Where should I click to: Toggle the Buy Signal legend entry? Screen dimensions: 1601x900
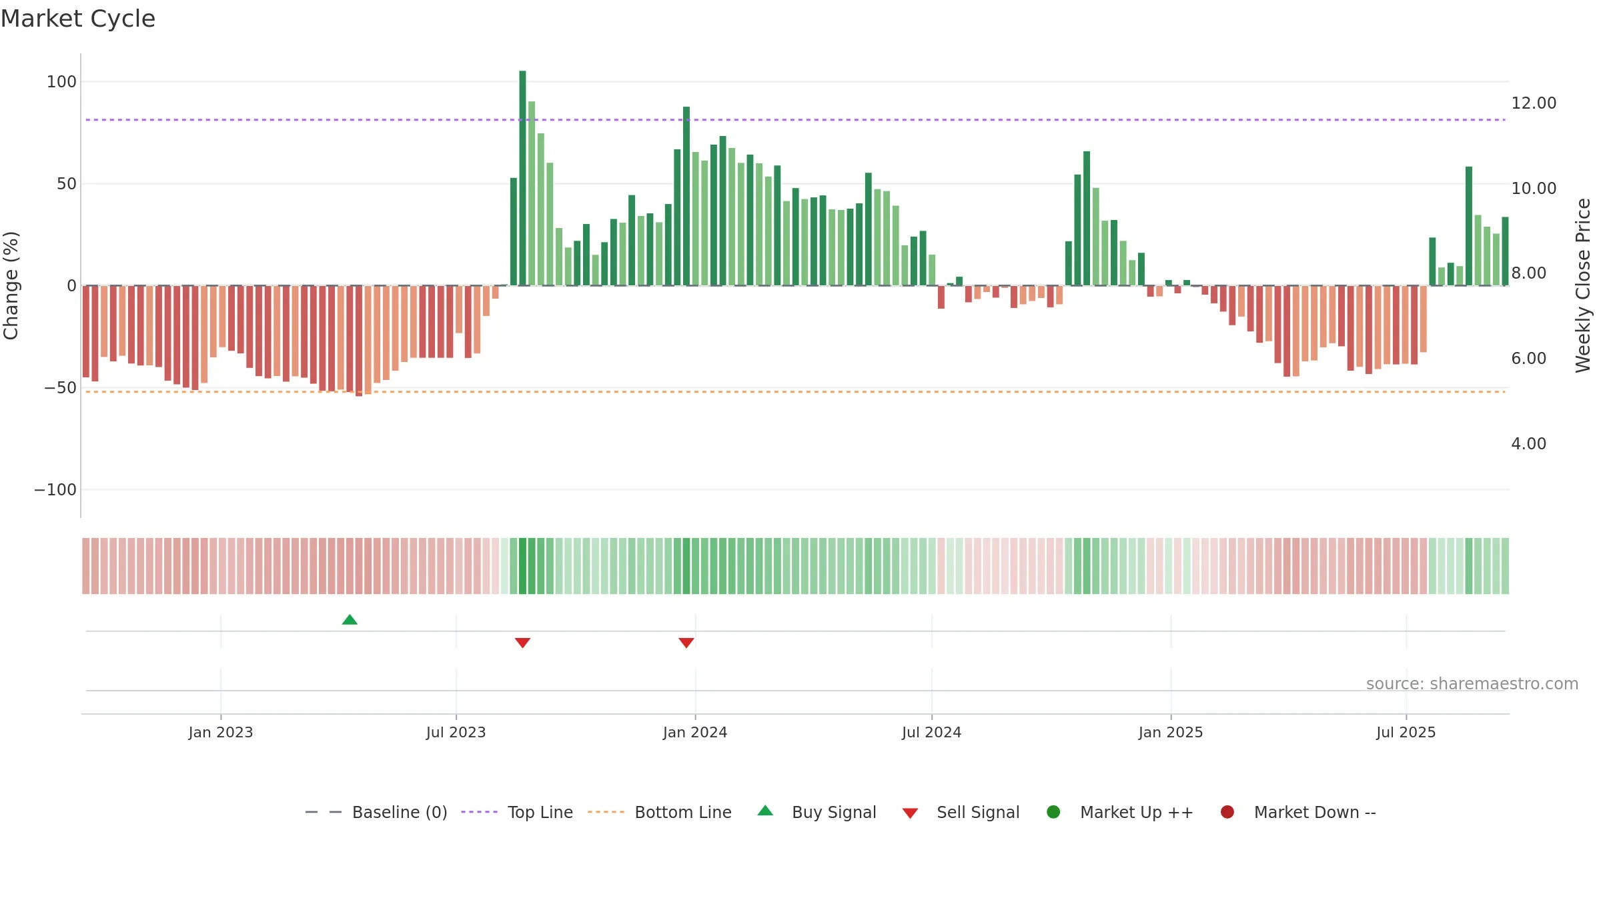tap(817, 812)
